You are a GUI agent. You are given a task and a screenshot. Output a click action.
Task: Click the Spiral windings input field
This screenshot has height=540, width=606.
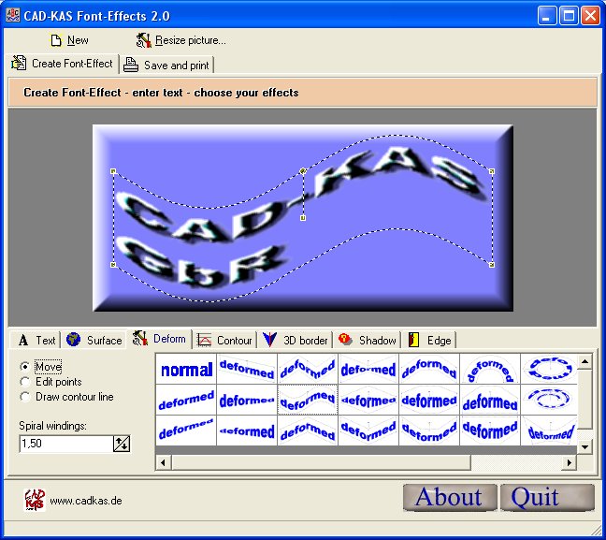point(65,444)
